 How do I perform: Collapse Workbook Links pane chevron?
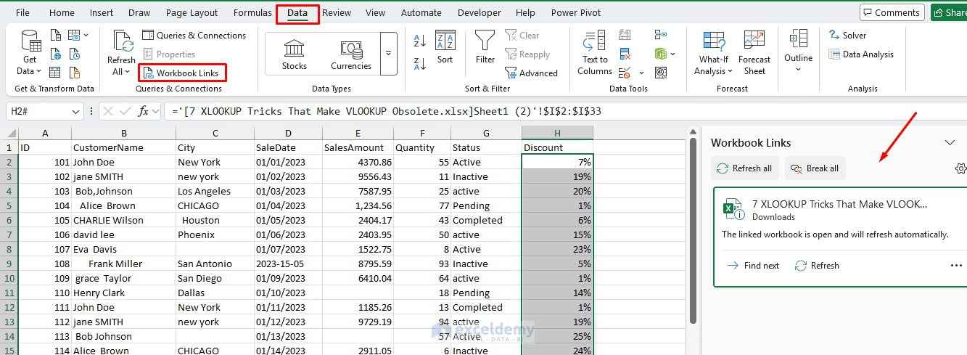pyautogui.click(x=950, y=142)
